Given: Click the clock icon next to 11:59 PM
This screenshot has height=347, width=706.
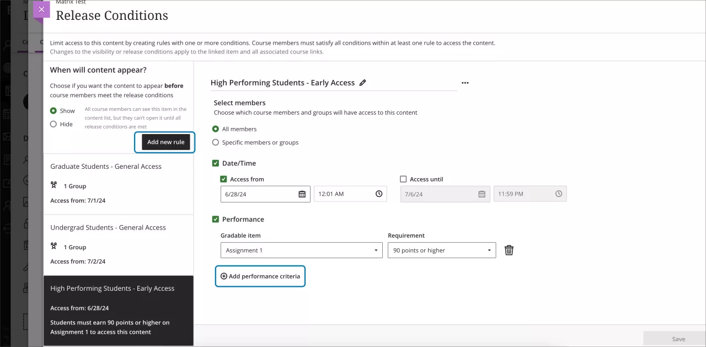Looking at the screenshot, I should 559,193.
